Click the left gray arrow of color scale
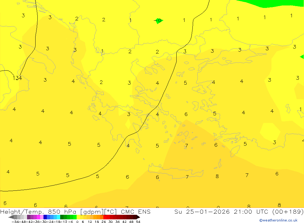The width and height of the screenshot is (304, 223). click(11, 217)
